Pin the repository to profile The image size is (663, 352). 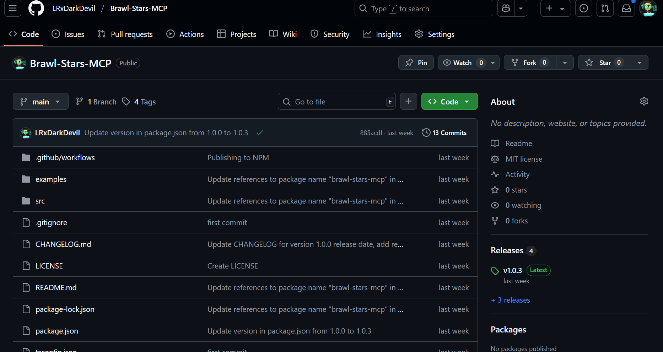tap(416, 63)
